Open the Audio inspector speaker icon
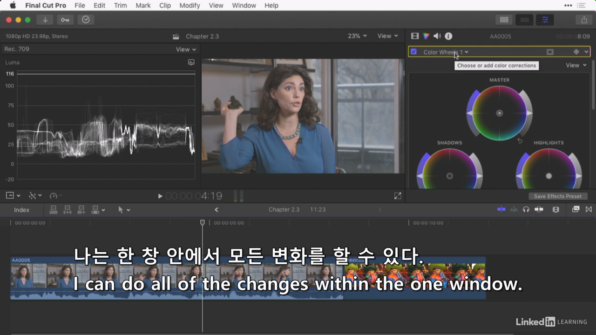This screenshot has width=596, height=335. coord(437,36)
